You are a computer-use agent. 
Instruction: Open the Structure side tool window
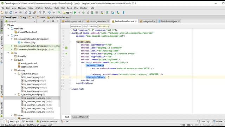point(2,42)
